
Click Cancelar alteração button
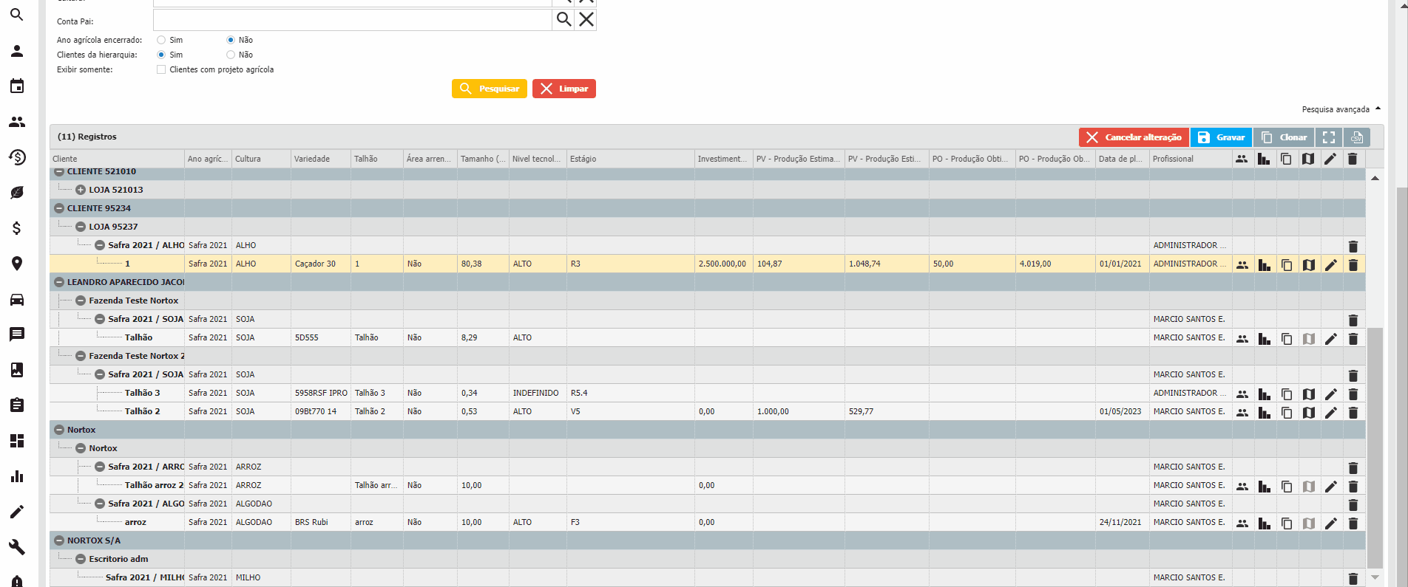click(1134, 137)
